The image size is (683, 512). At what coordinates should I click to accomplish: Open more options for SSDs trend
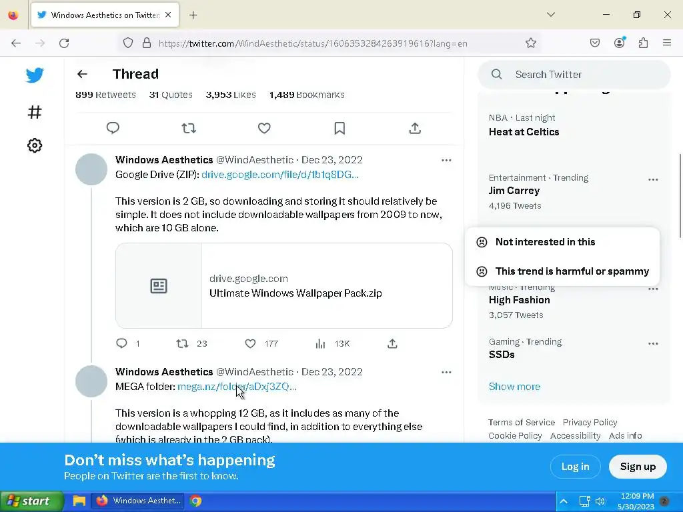[x=653, y=343]
